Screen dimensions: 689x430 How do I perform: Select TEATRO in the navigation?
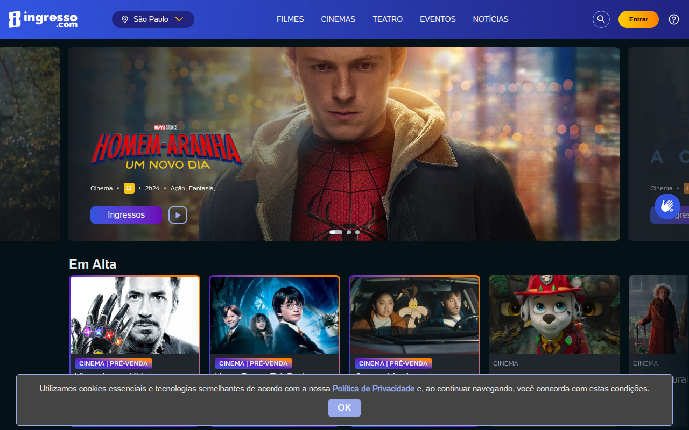coord(388,19)
